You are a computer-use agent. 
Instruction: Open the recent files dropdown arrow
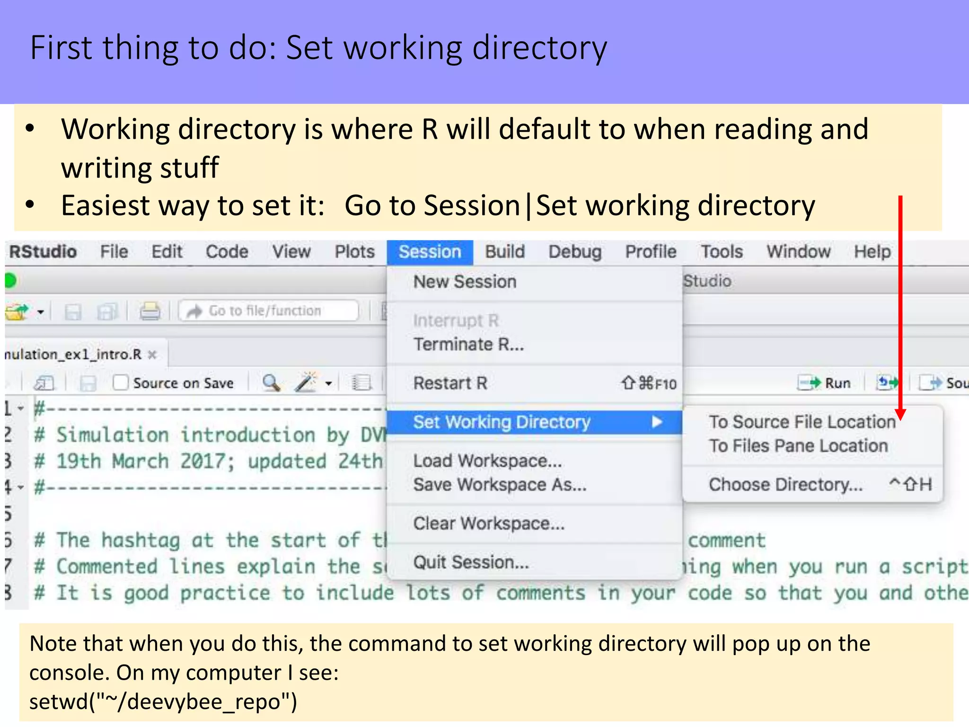[x=41, y=312]
